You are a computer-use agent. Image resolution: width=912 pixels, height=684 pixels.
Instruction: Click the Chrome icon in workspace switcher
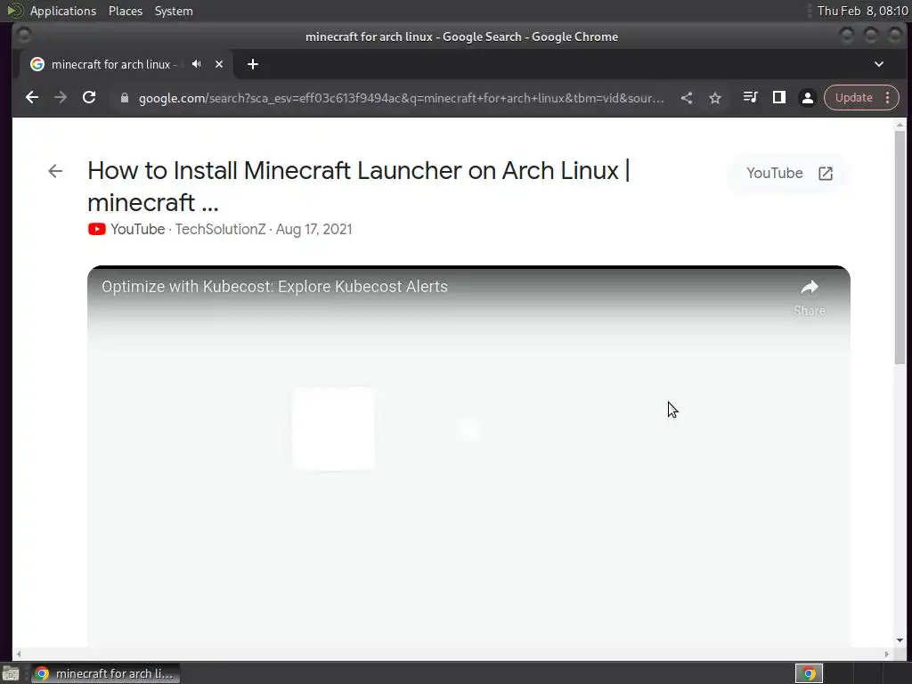pyautogui.click(x=809, y=673)
